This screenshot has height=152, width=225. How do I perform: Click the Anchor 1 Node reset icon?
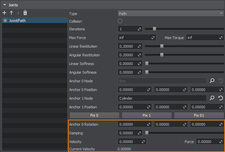click(x=220, y=98)
